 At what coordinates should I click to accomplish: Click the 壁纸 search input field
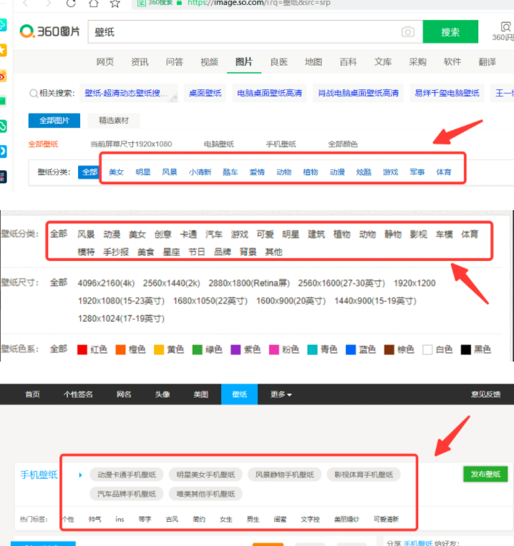coord(256,31)
